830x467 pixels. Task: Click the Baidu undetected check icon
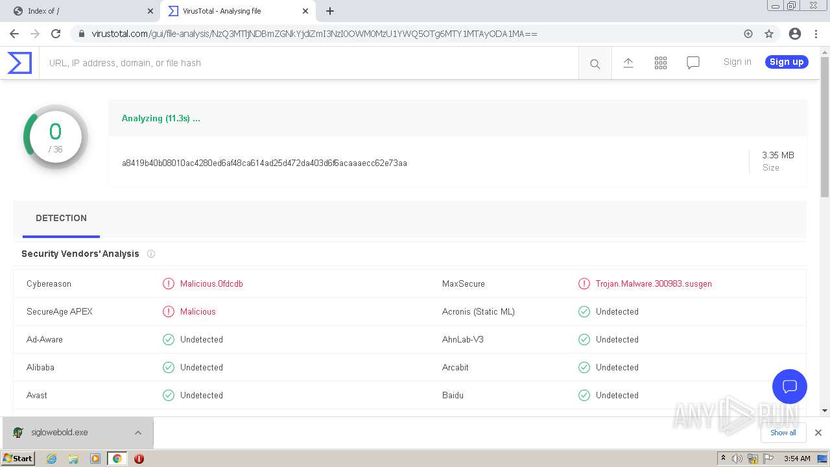click(584, 395)
